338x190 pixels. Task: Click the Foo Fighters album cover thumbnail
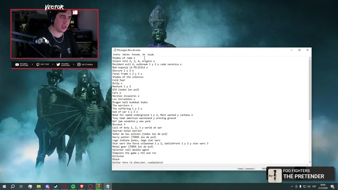(275, 175)
